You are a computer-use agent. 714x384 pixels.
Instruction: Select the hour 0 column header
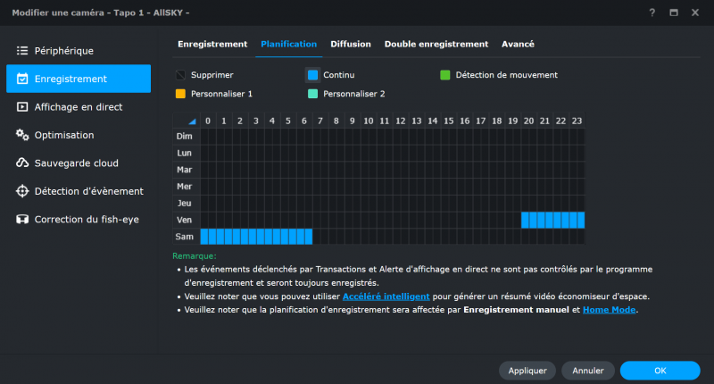pos(208,121)
